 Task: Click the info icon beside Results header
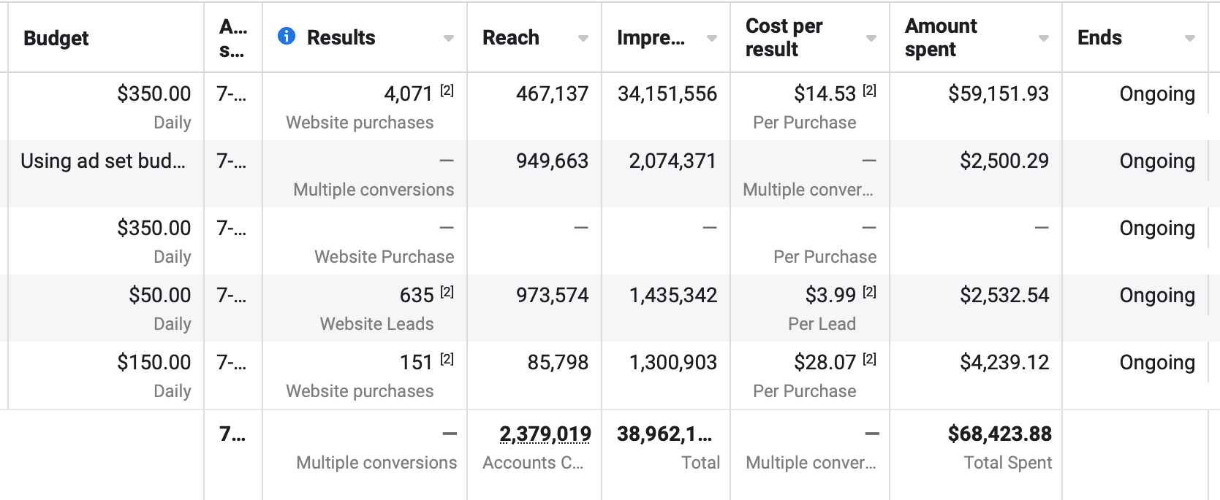(x=287, y=36)
